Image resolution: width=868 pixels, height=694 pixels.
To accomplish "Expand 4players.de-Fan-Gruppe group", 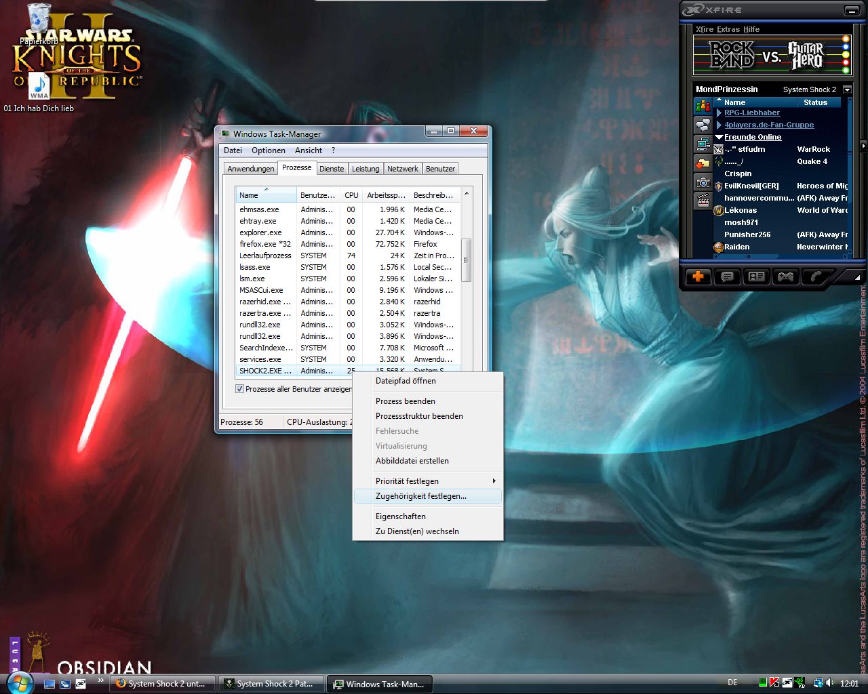I will (719, 125).
